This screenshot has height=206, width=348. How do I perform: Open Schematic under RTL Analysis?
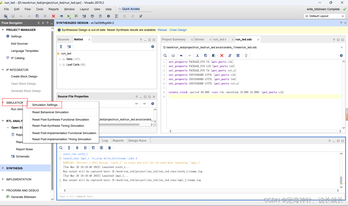(x=23, y=156)
